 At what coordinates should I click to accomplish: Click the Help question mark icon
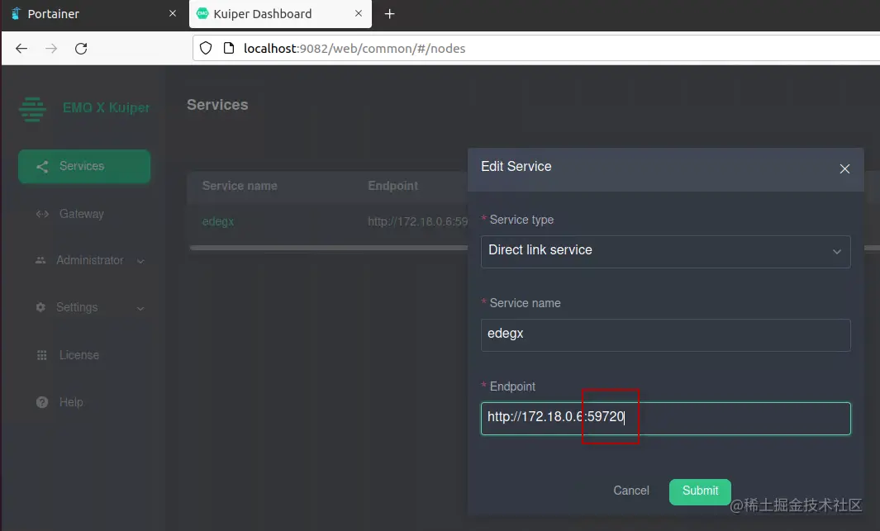click(42, 402)
